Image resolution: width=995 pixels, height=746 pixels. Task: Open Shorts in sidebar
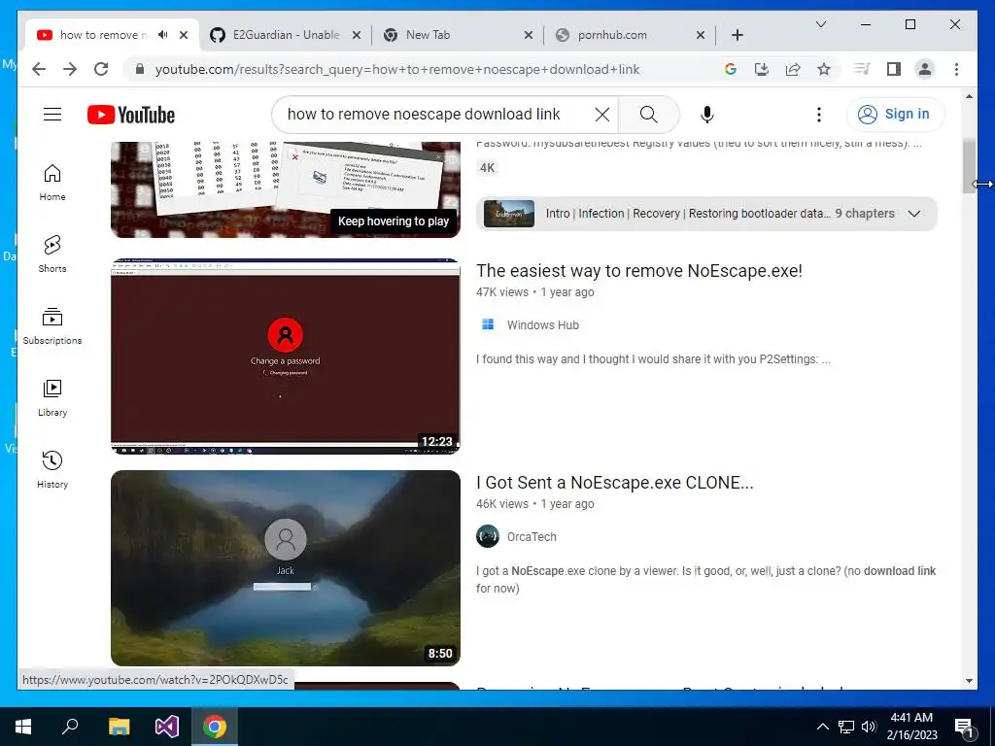(52, 254)
